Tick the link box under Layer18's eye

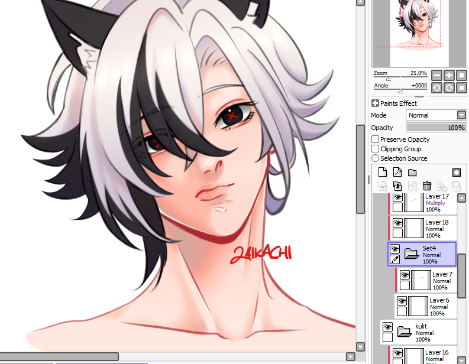(x=397, y=233)
